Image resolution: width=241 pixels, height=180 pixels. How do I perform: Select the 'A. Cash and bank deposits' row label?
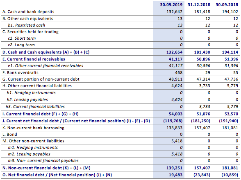pos(28,12)
